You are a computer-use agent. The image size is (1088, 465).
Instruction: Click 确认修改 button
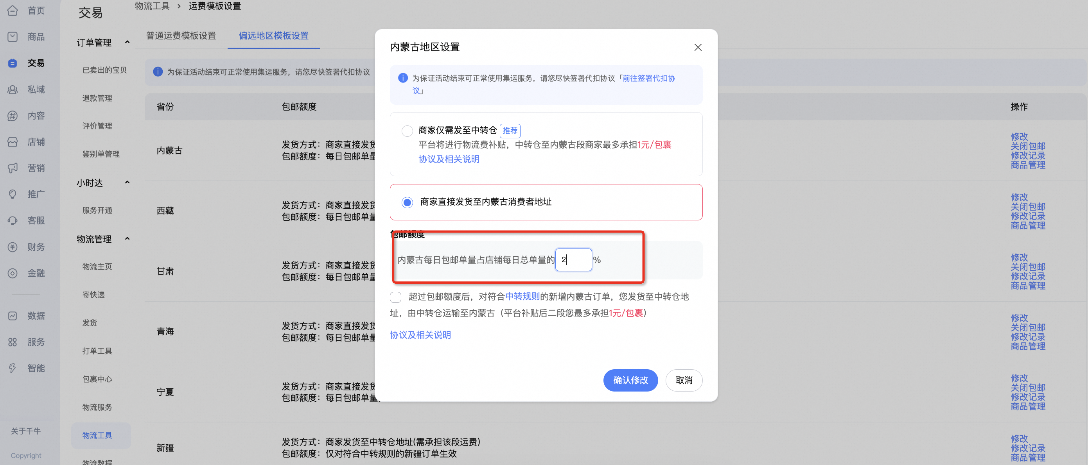coord(630,380)
